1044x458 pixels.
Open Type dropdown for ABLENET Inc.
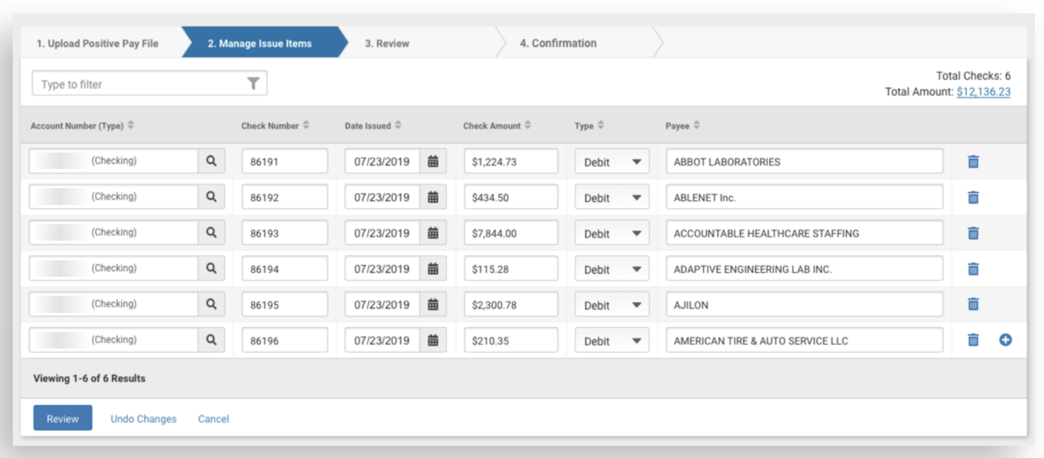click(x=611, y=198)
